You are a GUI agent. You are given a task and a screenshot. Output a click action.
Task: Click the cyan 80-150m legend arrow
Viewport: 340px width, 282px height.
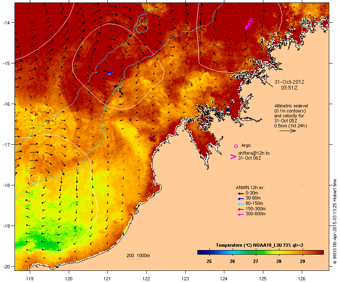240,204
